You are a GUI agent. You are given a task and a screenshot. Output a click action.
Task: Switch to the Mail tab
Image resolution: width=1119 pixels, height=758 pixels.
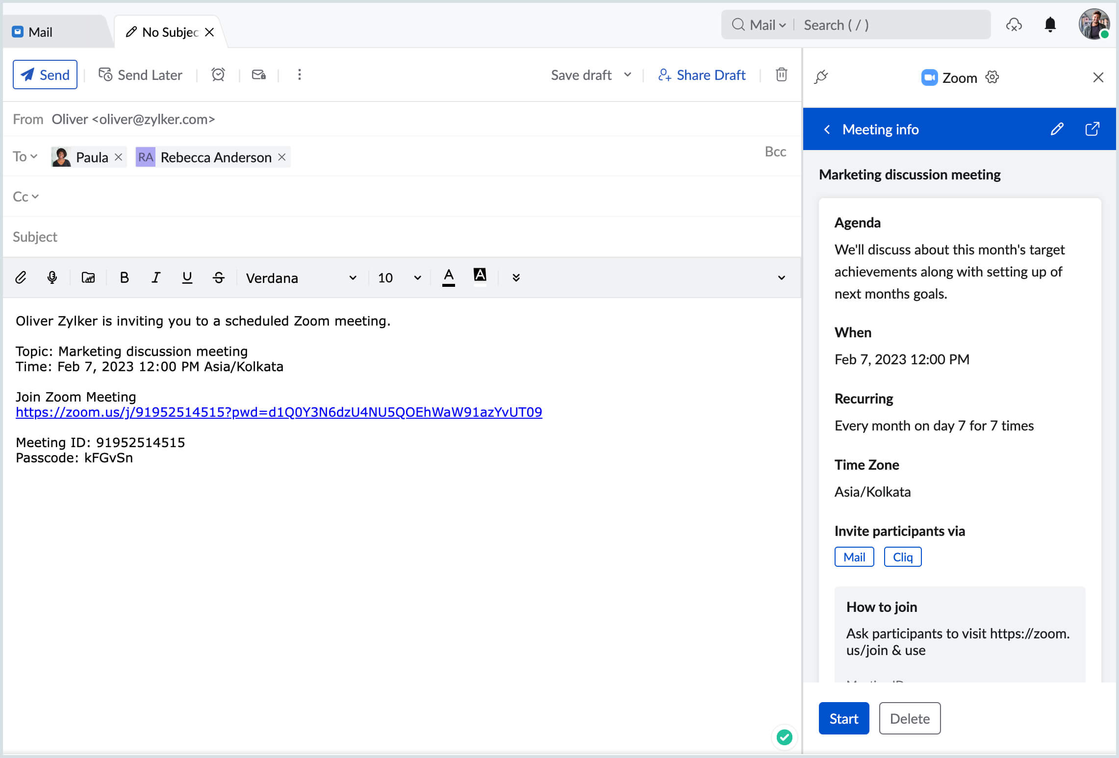point(41,31)
